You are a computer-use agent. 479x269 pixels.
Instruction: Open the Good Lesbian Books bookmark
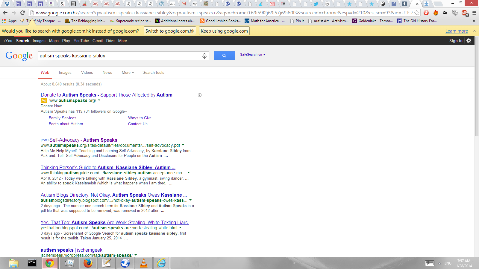pyautogui.click(x=220, y=21)
